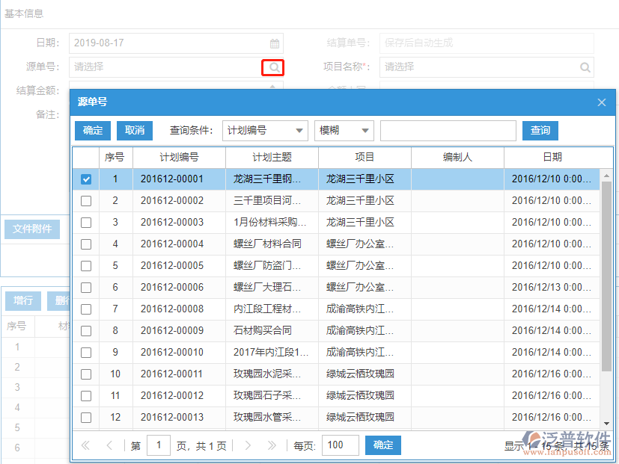Open the 计划编号 query condition dropdown
The image size is (619, 464).
coord(266,130)
